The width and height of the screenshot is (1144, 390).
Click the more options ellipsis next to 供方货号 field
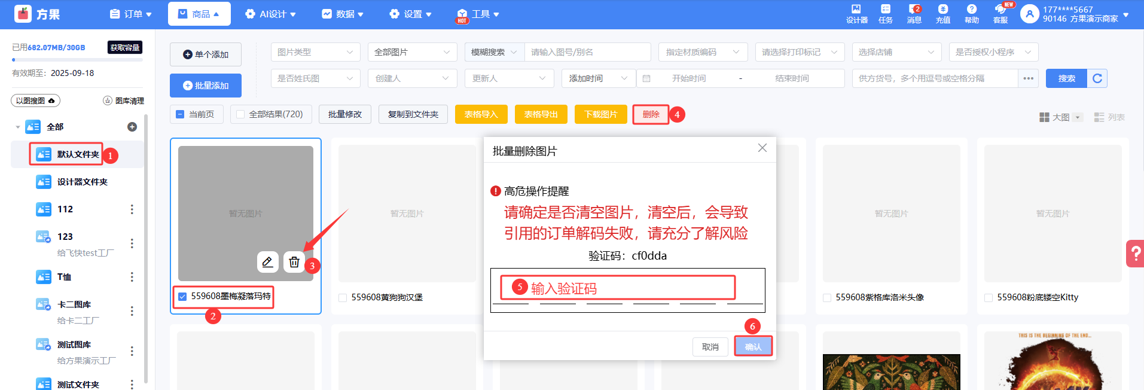[x=1028, y=78]
